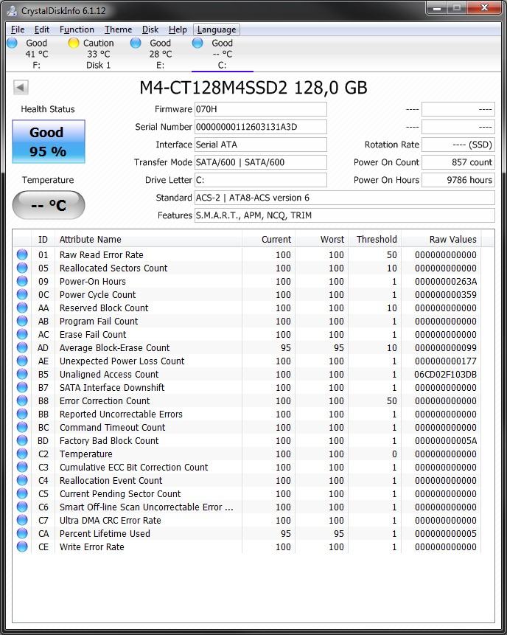Click the Power On Hours value
Image resolution: width=507 pixels, height=635 pixels.
click(x=458, y=180)
